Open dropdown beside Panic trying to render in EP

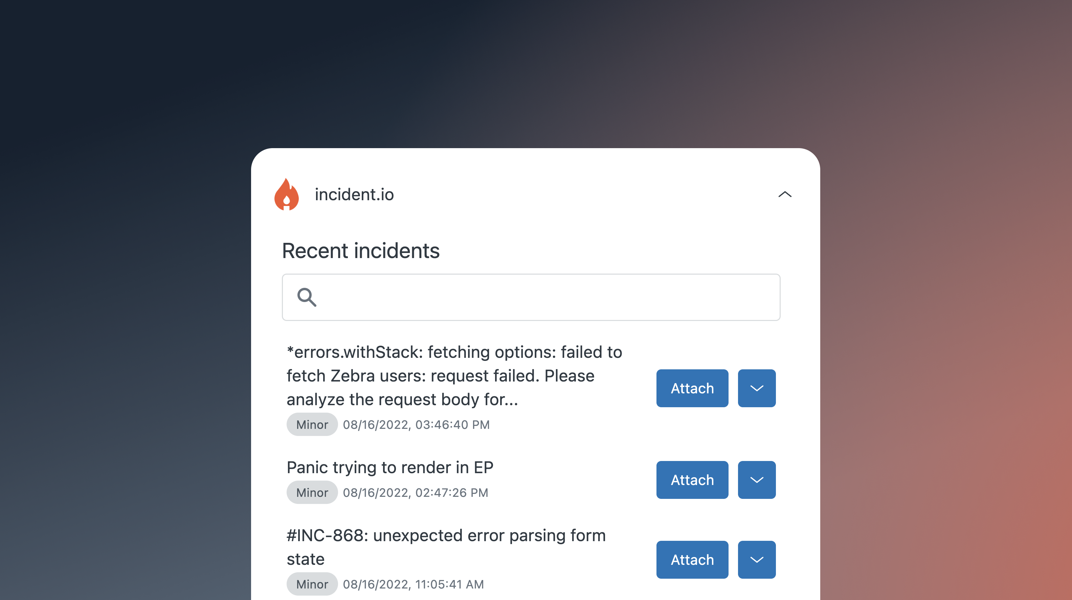point(757,480)
